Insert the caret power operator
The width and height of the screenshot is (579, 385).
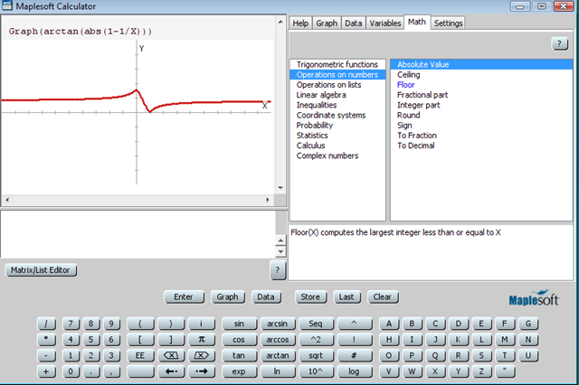pos(354,324)
